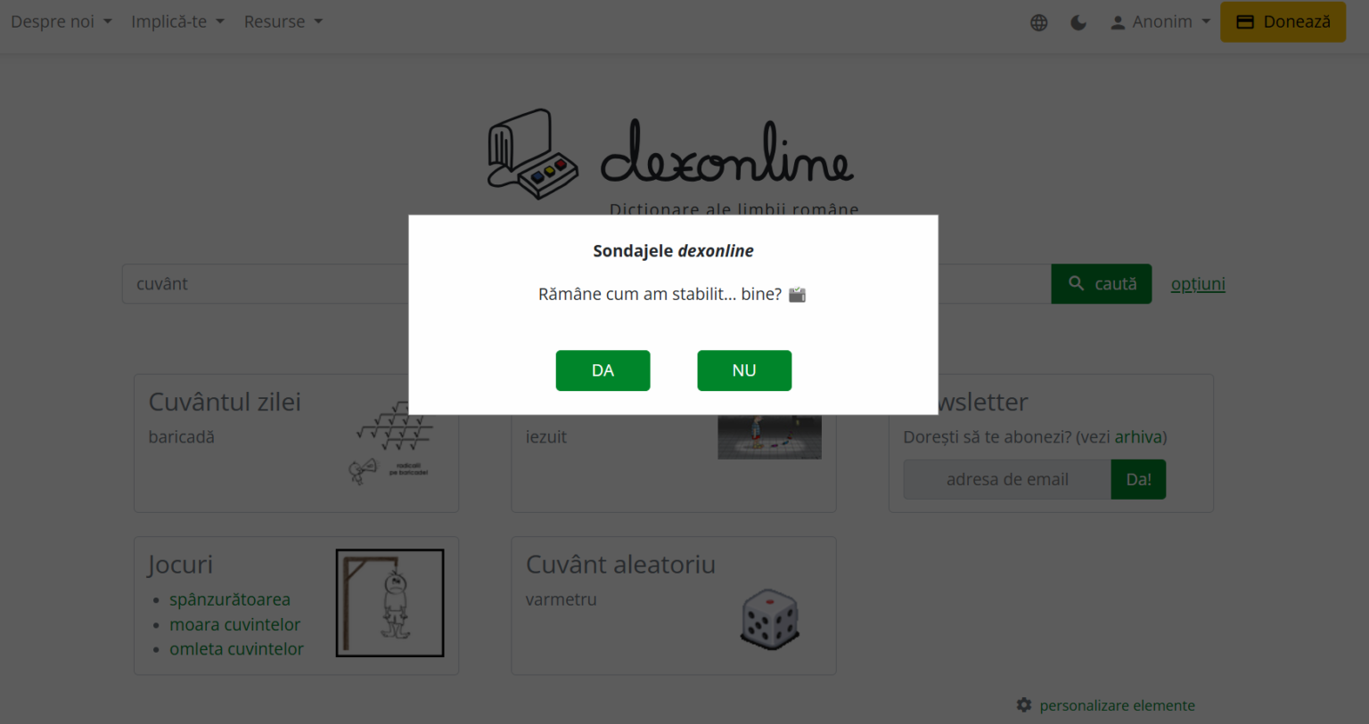Open the hangman game thumbnail
This screenshot has width=1369, height=724.
coord(389,603)
